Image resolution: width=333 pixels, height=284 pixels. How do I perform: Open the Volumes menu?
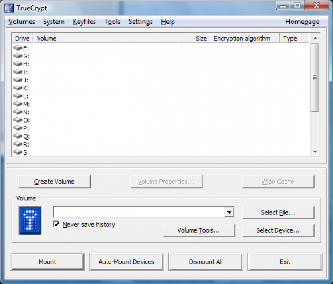click(x=22, y=22)
